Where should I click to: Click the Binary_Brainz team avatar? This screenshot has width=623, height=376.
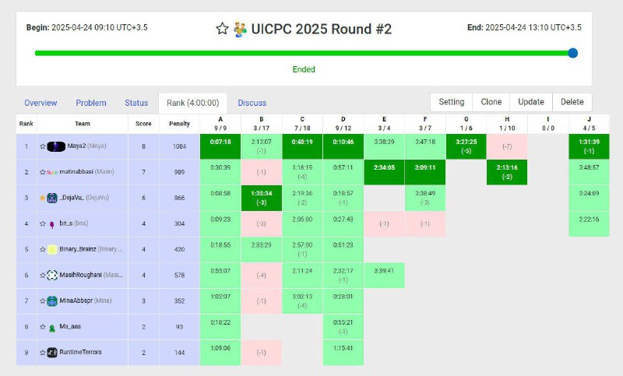point(52,249)
